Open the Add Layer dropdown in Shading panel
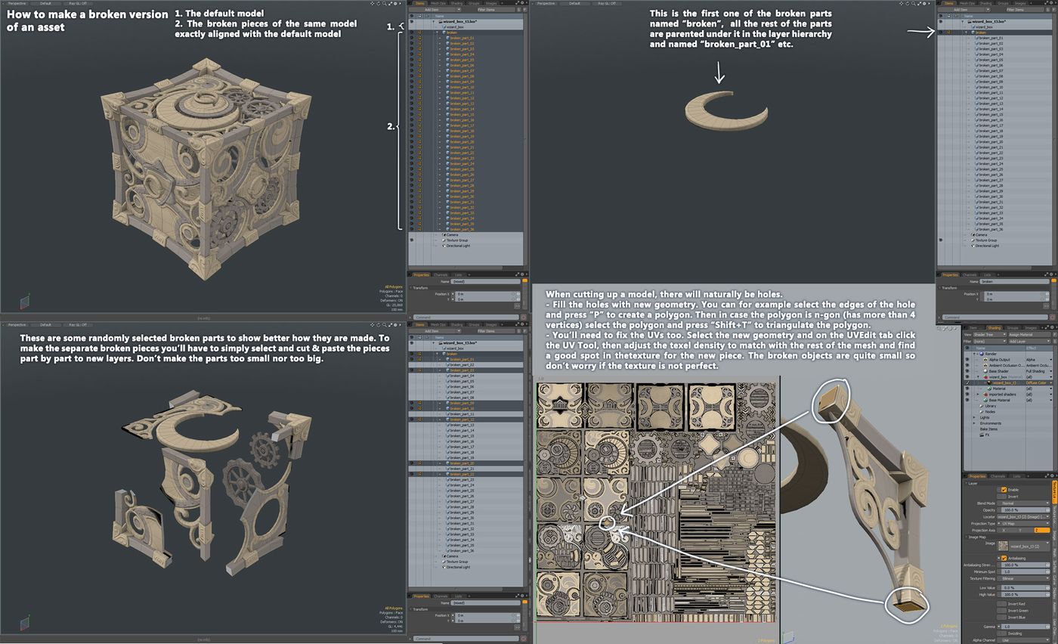The image size is (1058, 644). pos(1029,342)
